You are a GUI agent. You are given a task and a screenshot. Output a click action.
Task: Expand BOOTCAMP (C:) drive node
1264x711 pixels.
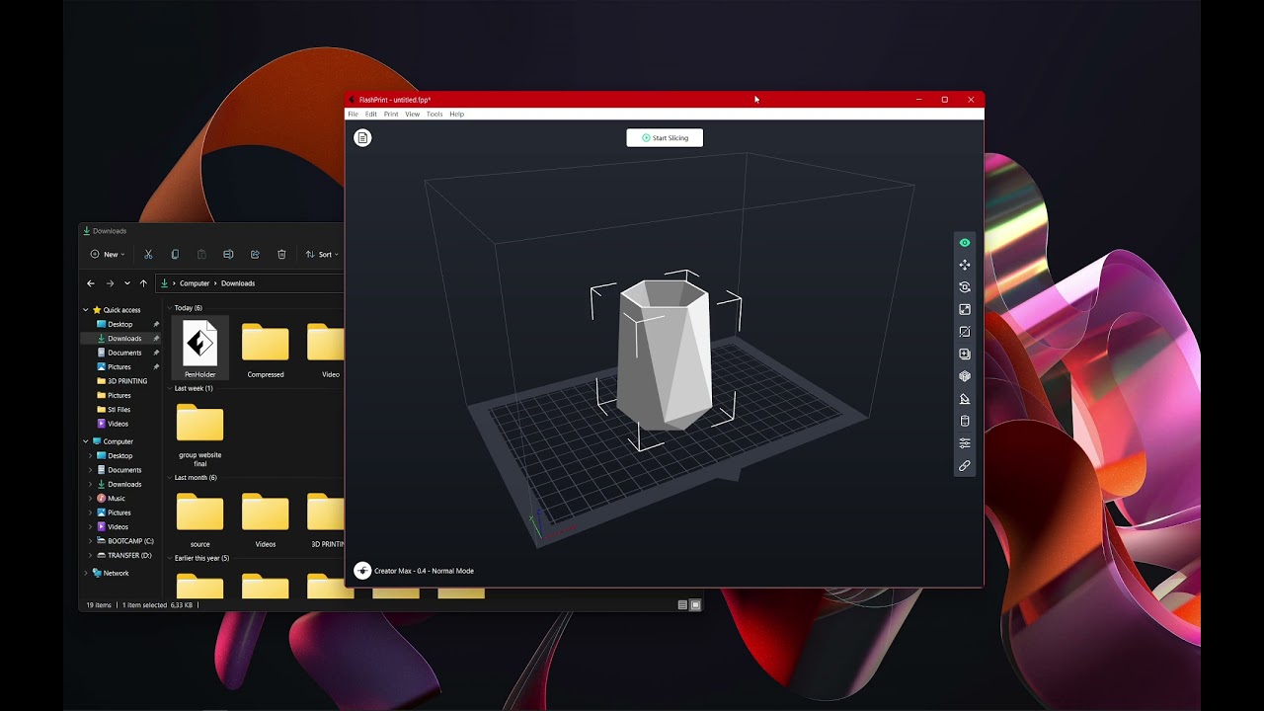[x=91, y=541]
